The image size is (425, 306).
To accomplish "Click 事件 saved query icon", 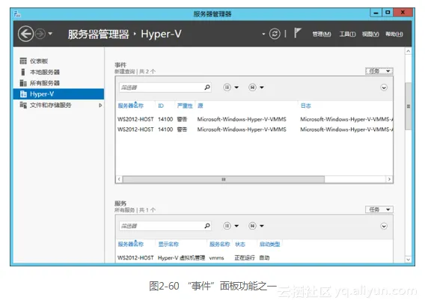I will (x=252, y=88).
